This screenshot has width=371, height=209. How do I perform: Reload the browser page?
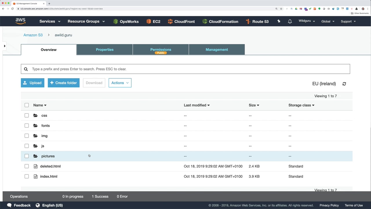(x=12, y=9)
